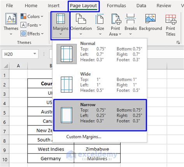Select column A header
The height and width of the screenshot is (167, 184).
[18, 66]
